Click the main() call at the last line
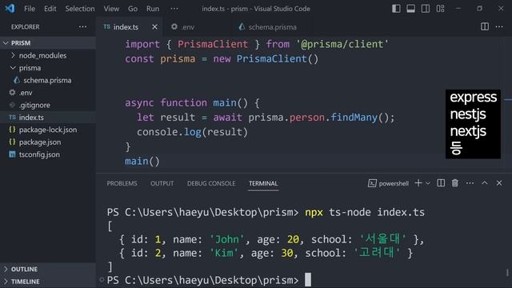The width and height of the screenshot is (512, 288). coord(142,162)
